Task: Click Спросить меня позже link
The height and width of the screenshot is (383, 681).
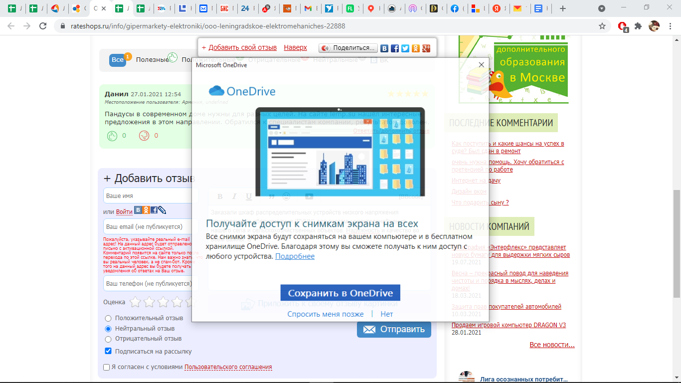Action: tap(326, 314)
